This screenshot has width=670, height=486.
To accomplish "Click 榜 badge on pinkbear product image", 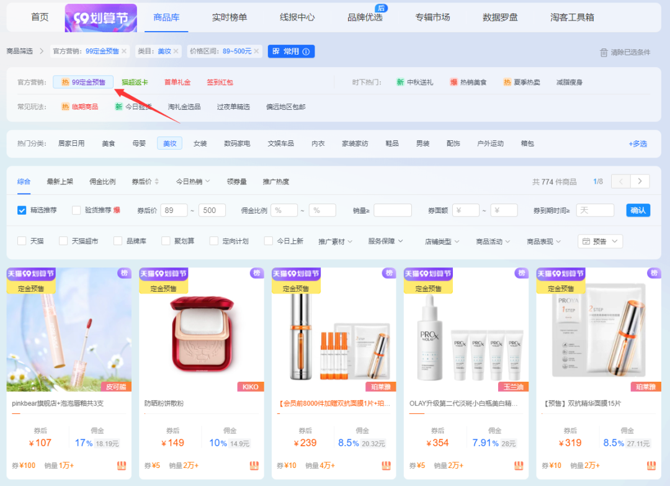I will click(x=124, y=272).
